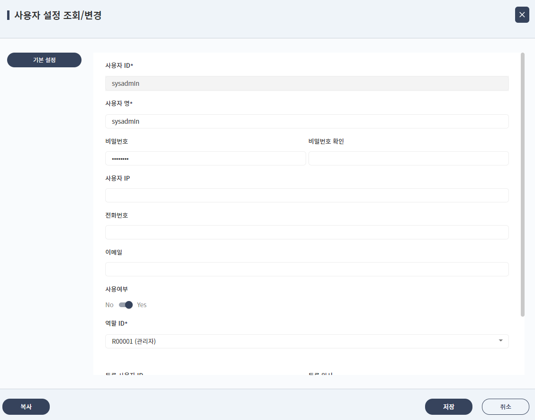This screenshot has width=535, height=420.
Task: Toggle the 사용여부 switch to No
Action: [127, 305]
